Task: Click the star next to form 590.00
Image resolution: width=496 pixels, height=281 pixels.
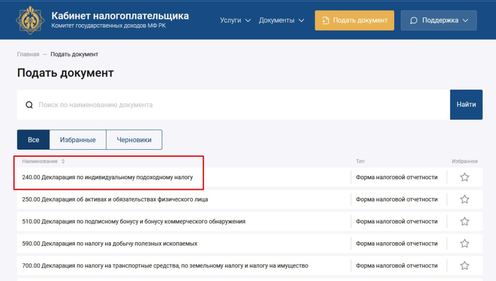Action: coord(464,243)
